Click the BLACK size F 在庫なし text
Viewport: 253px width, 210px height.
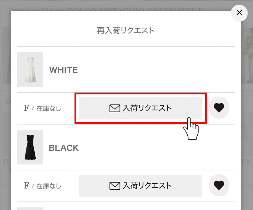pyautogui.click(x=43, y=186)
